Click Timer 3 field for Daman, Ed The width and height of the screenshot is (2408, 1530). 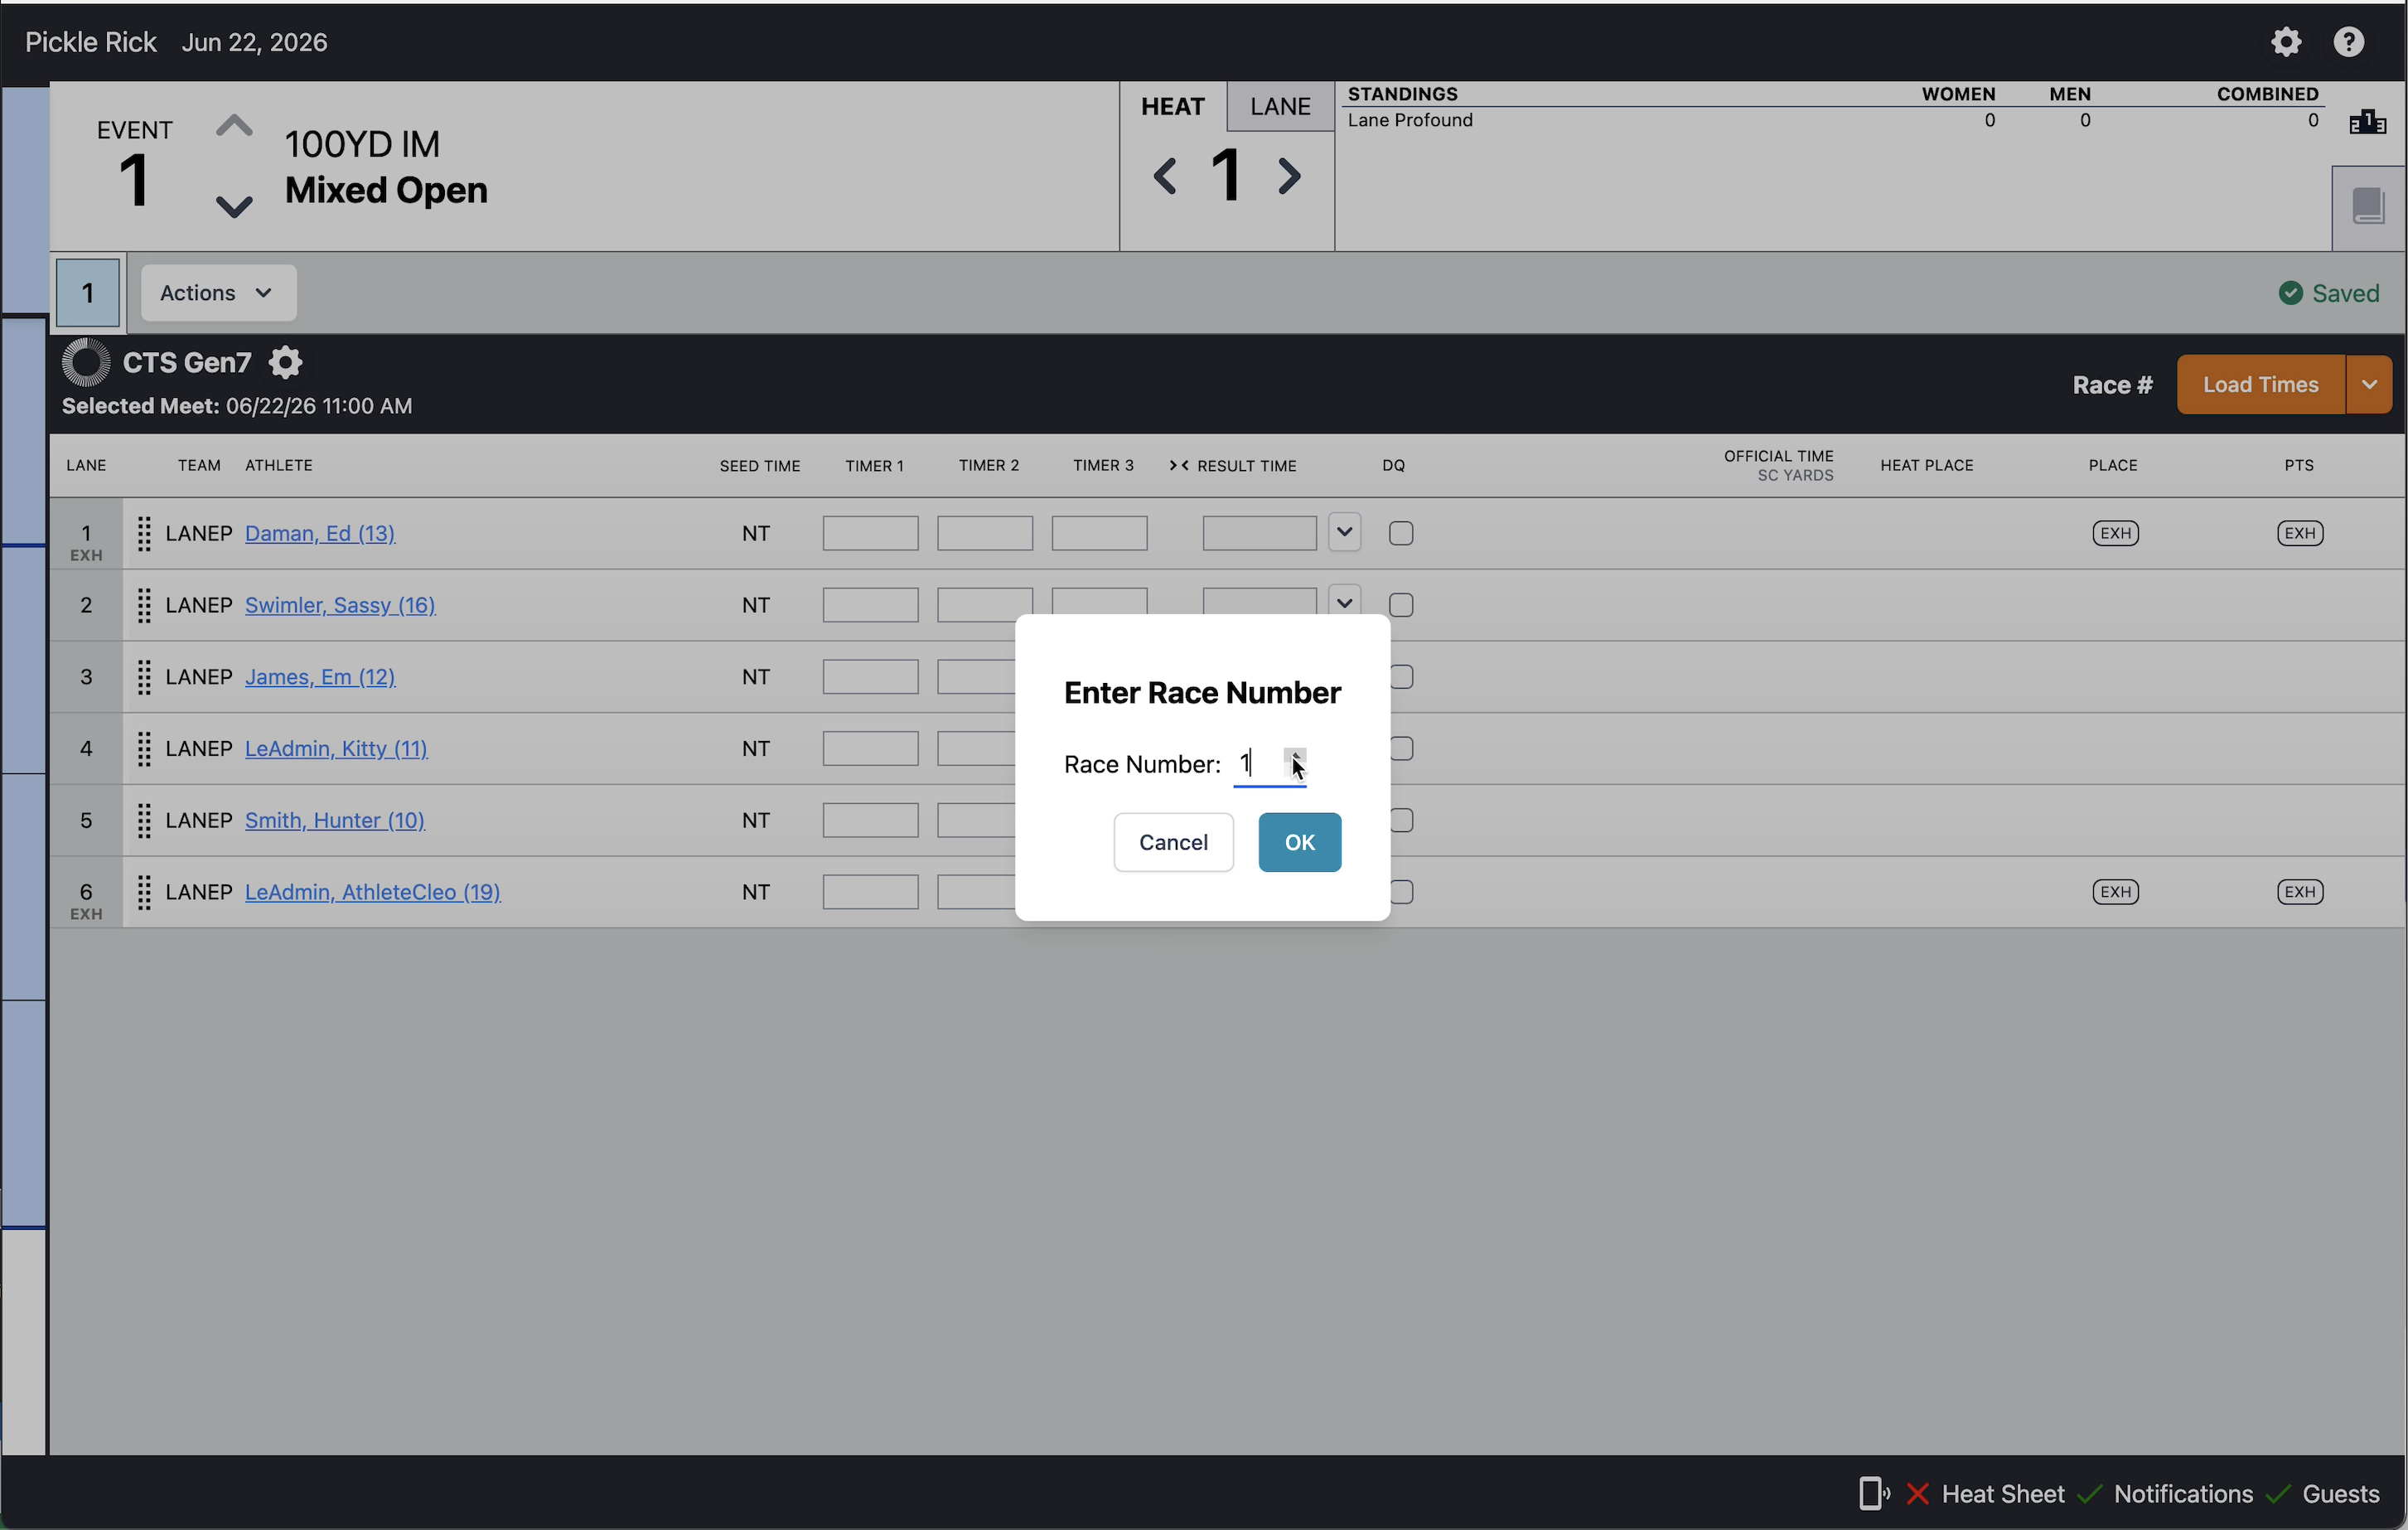1099,534
